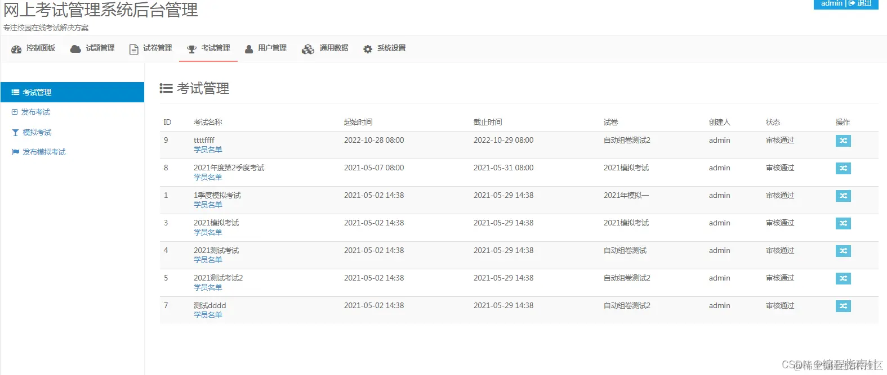Click the 操作 column header
The width and height of the screenshot is (887, 375).
(x=843, y=122)
